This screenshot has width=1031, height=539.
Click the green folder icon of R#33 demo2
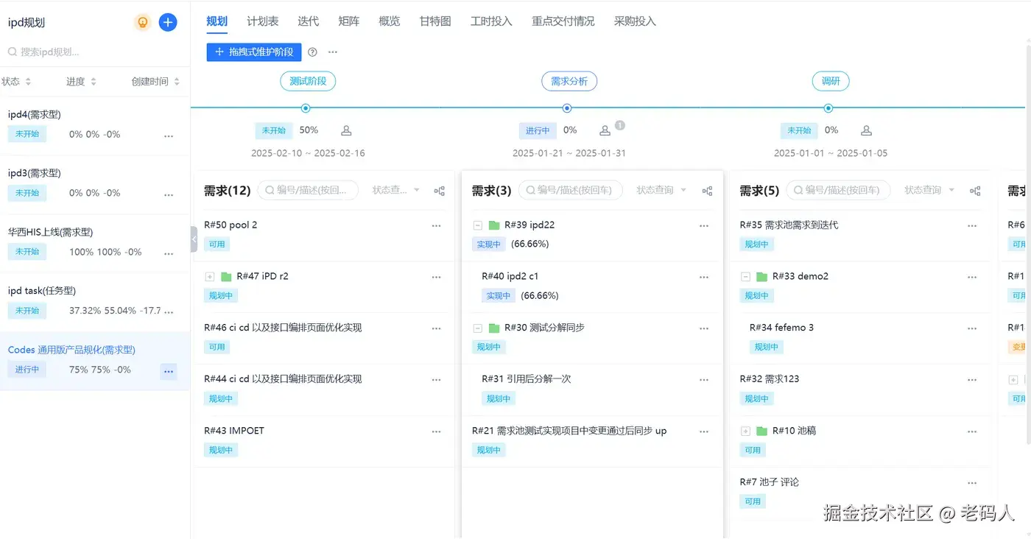tap(761, 276)
